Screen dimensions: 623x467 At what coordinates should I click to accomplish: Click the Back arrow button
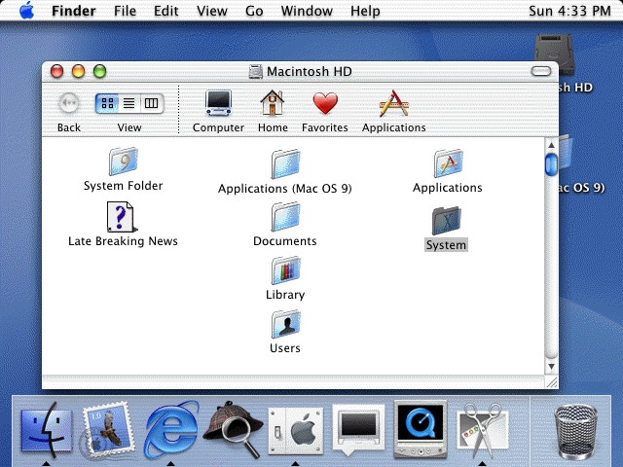(x=69, y=103)
